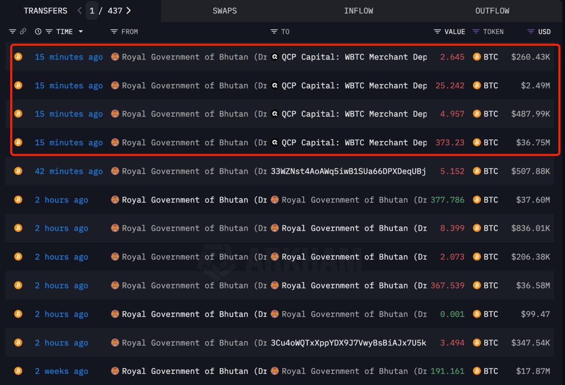The width and height of the screenshot is (565, 385).
Task: Open the main filter icon left of link icon
Action: [12, 32]
